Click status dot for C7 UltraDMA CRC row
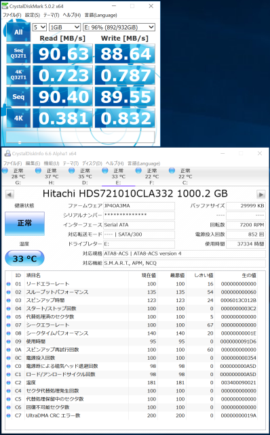The height and width of the screenshot is (435, 270). 8,415
